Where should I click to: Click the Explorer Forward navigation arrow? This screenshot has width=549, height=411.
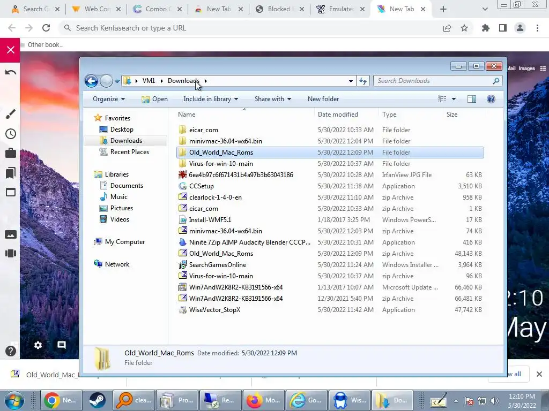click(x=106, y=81)
